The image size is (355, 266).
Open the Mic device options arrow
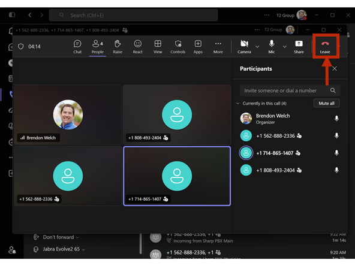point(285,47)
